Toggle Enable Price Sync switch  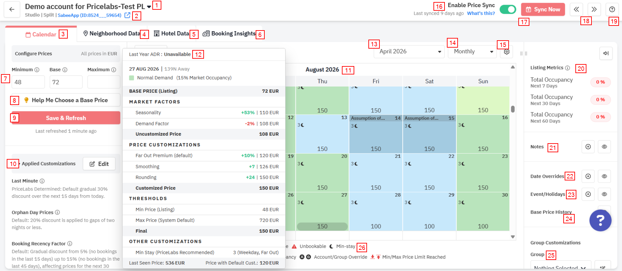[x=508, y=9]
